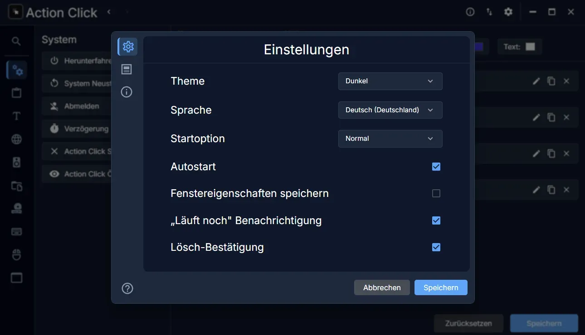Go back with the left chevron beside Action Click
The width and height of the screenshot is (585, 335).
(x=109, y=12)
